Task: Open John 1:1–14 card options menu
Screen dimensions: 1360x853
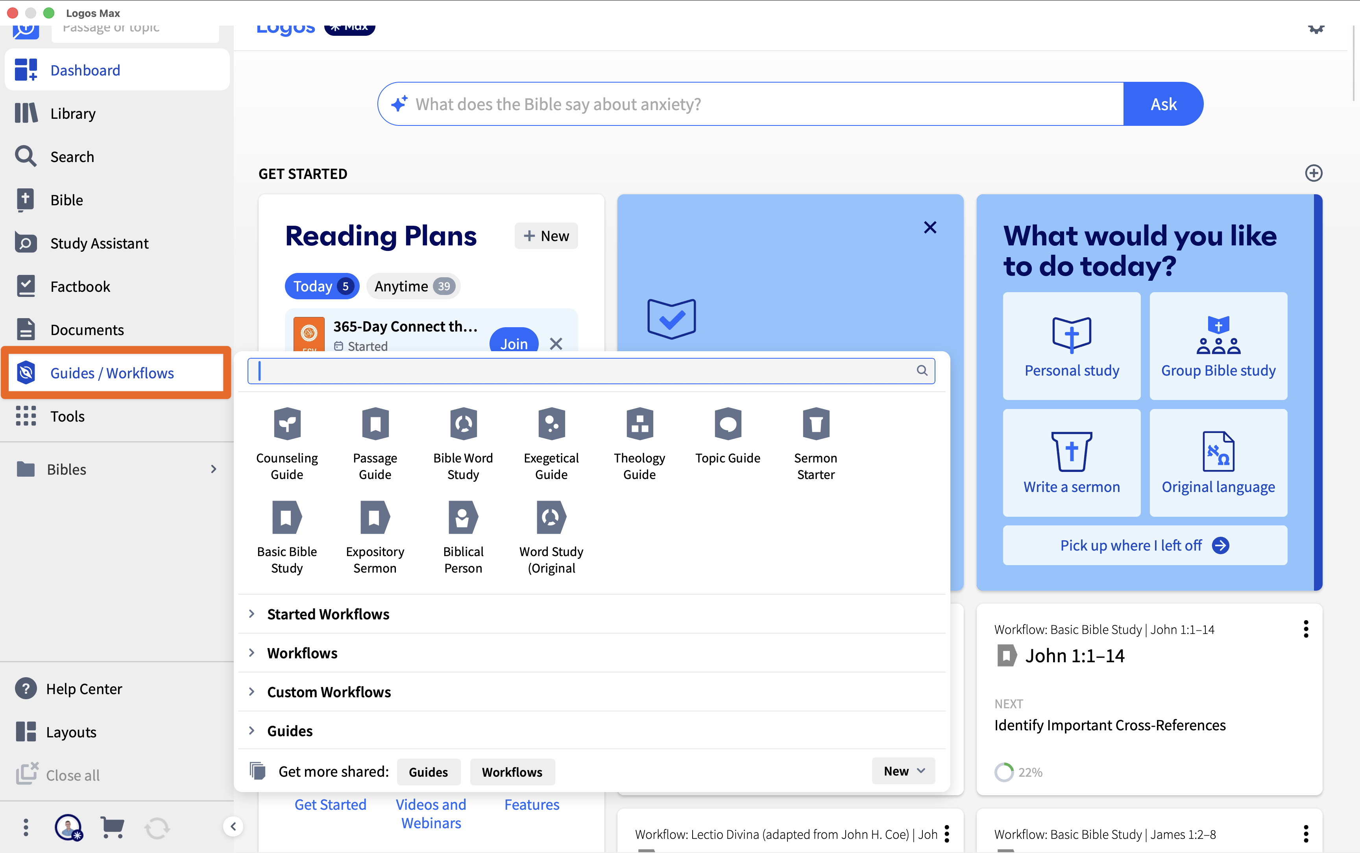Action: click(1306, 629)
